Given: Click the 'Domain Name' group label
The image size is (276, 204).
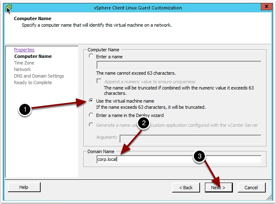Looking at the screenshot, I should (x=101, y=151).
